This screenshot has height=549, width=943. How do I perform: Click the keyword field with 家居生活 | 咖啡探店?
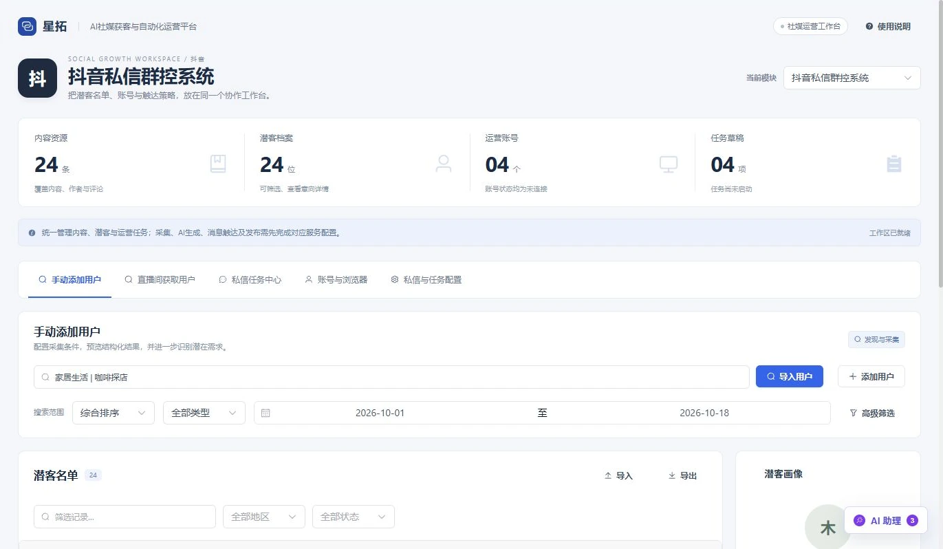[x=391, y=377]
